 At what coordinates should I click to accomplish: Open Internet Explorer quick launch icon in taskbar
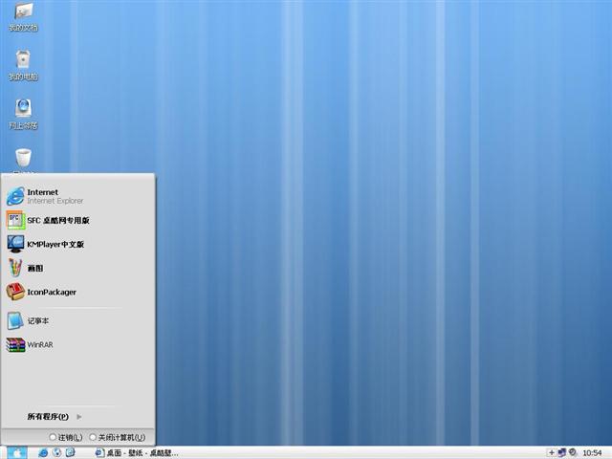43,452
